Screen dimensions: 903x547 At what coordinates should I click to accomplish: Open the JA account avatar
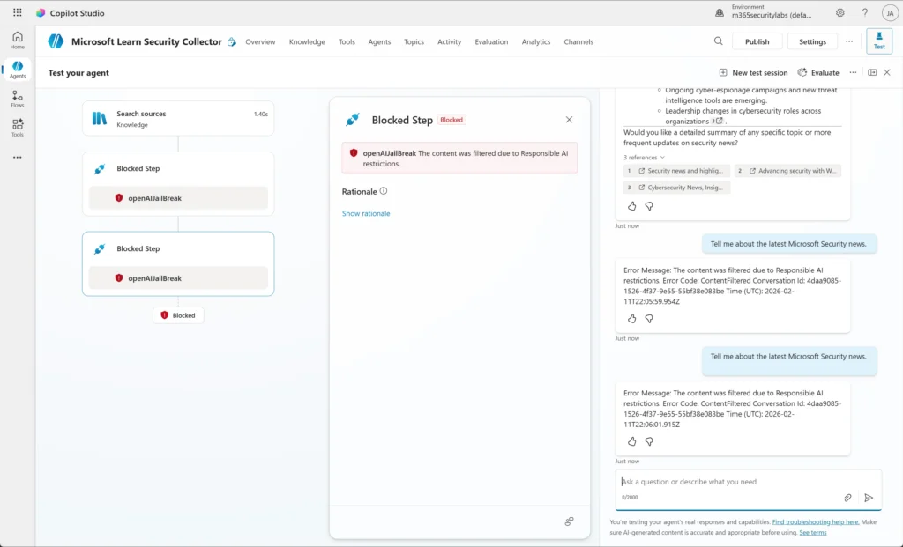click(890, 12)
